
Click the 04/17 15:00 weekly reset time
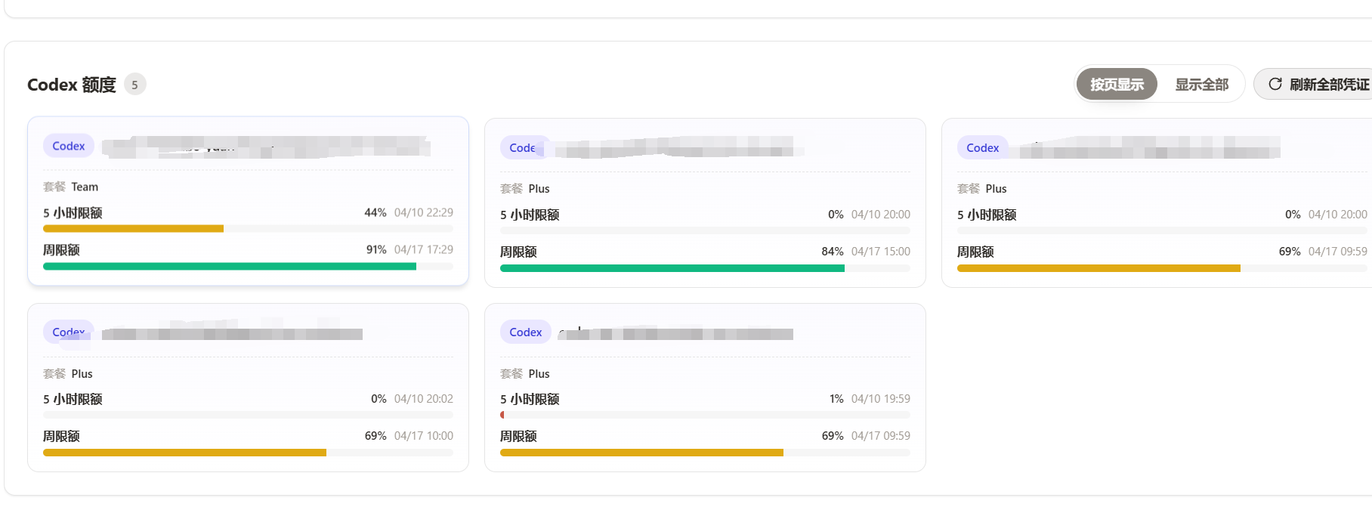click(x=881, y=251)
